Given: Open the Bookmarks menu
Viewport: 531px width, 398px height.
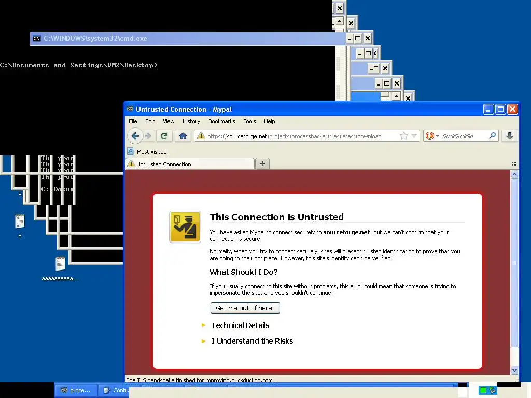Looking at the screenshot, I should coord(222,121).
